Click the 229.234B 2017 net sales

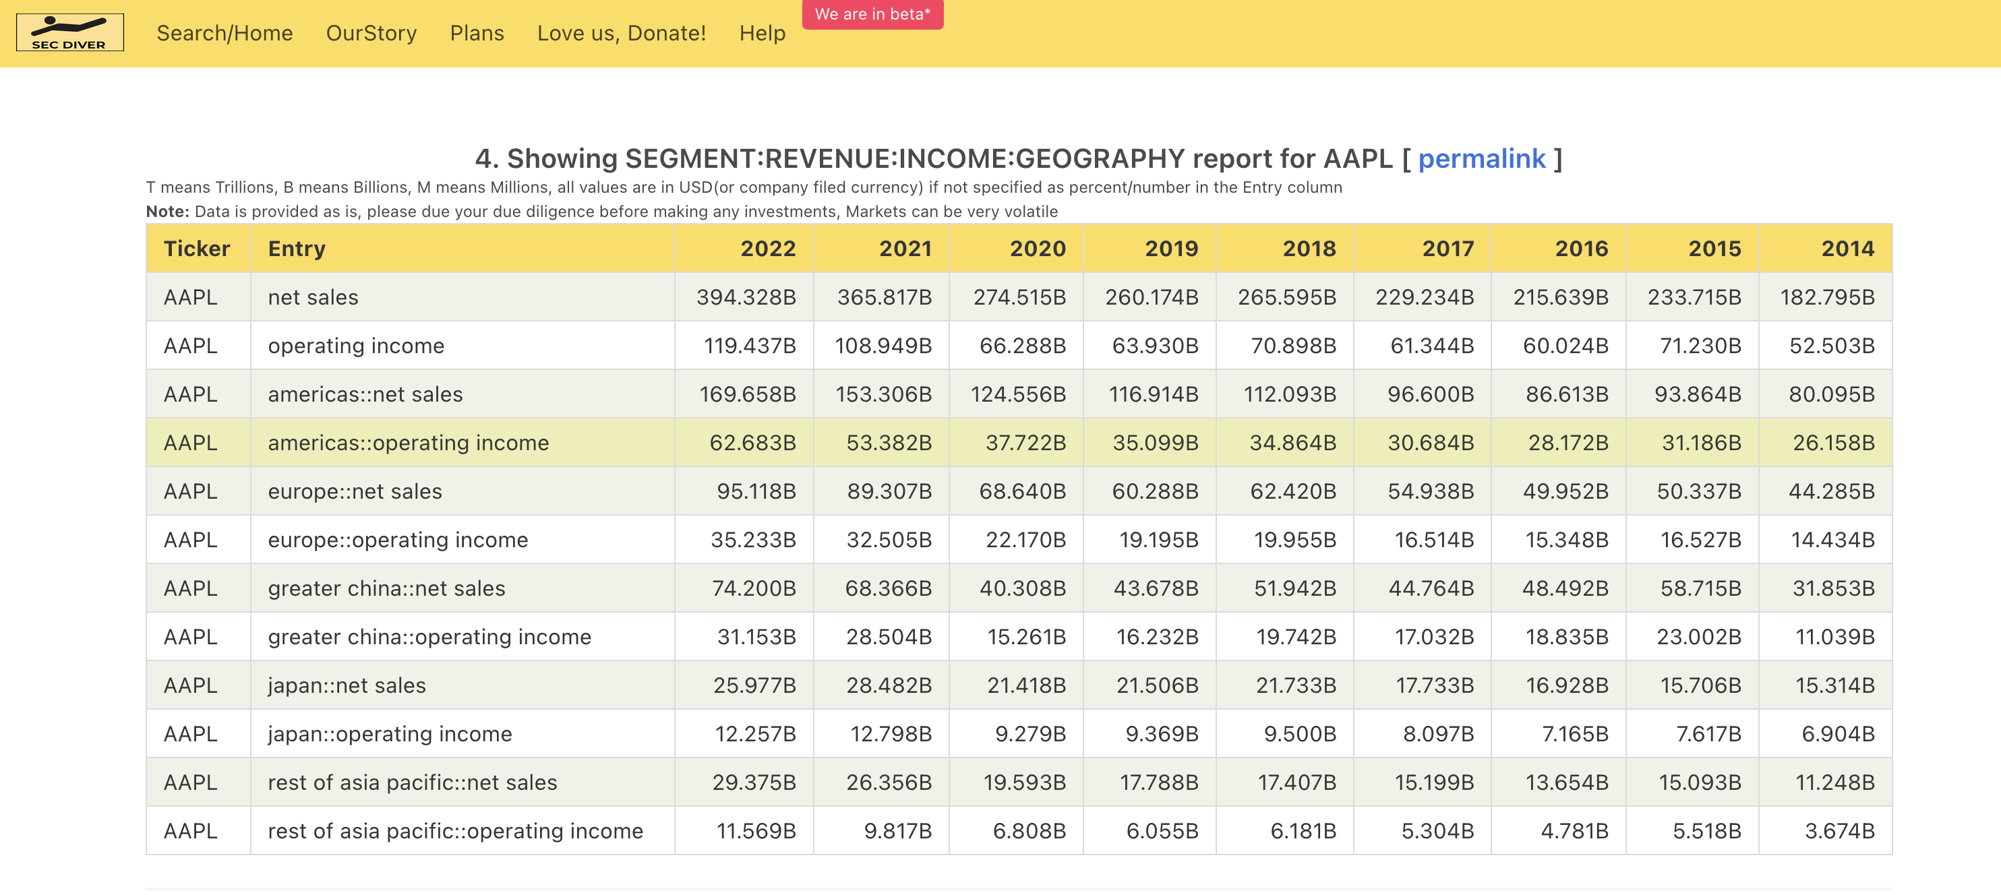[x=1424, y=297]
